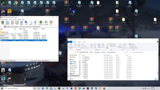Select GeForce Experience desktop icon
This screenshot has width=160, height=90.
click(3, 4)
